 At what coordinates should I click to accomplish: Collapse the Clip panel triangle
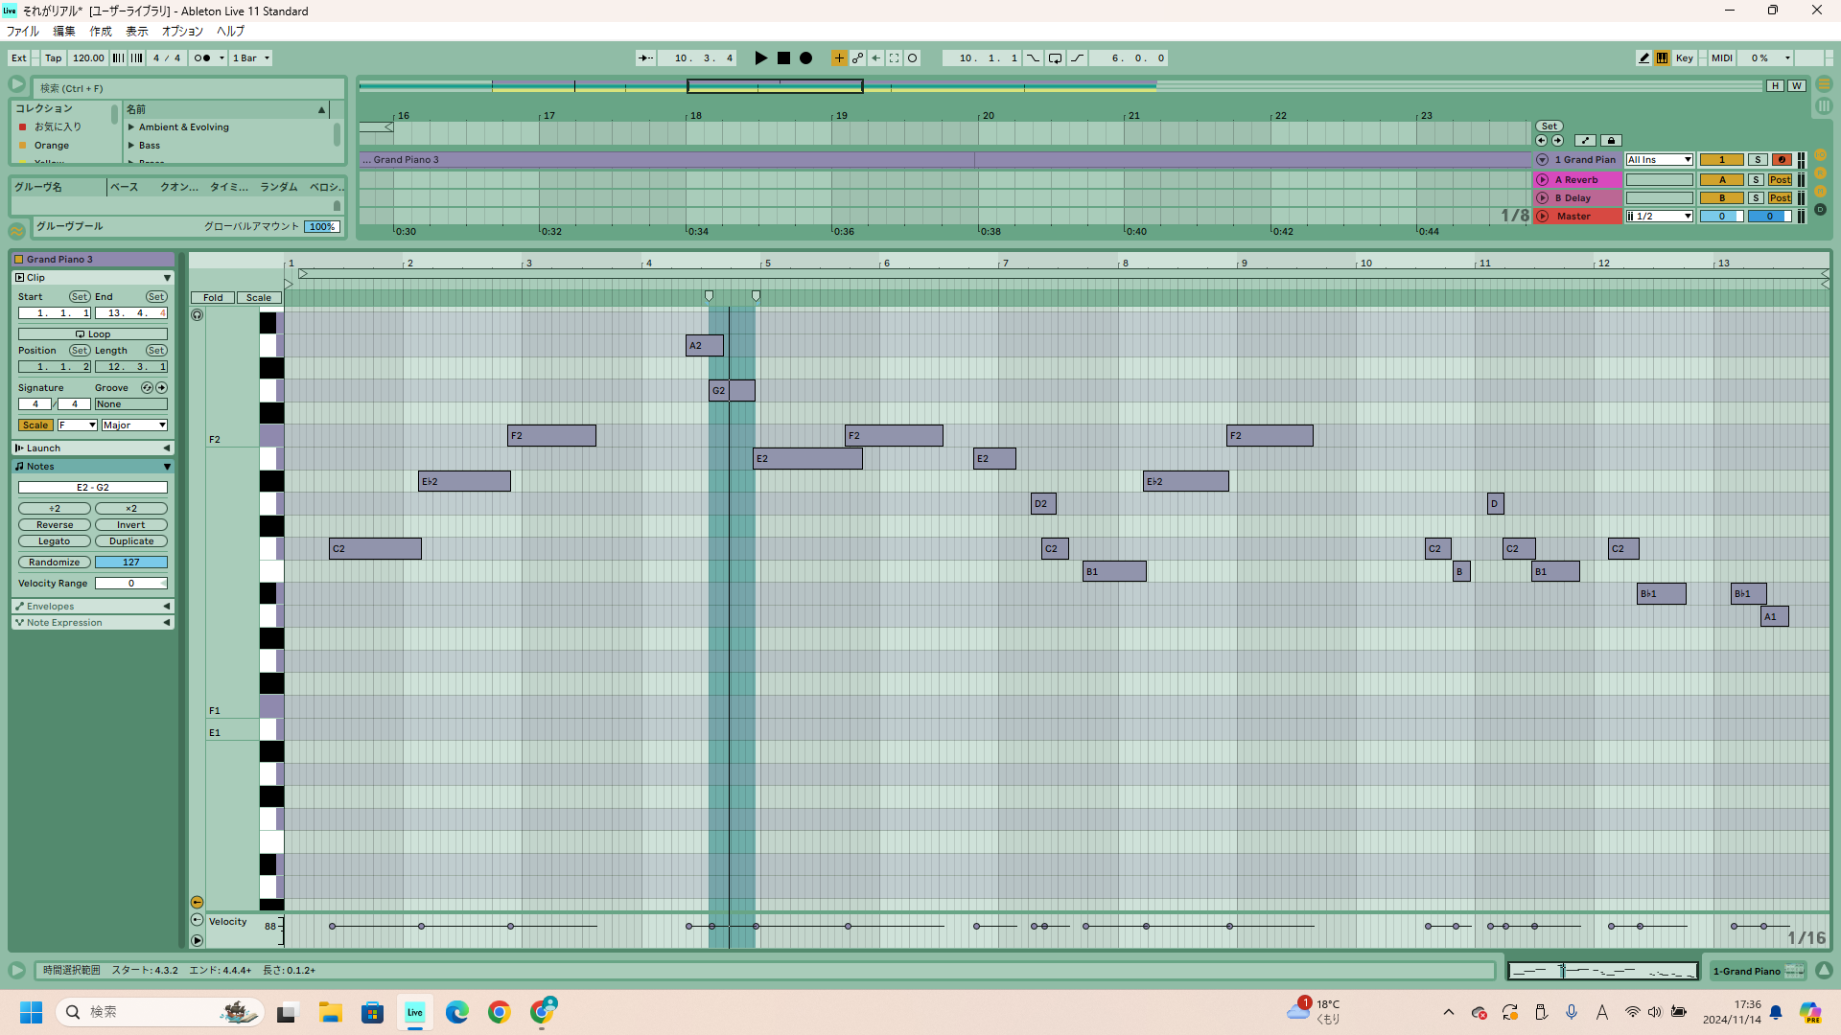(x=167, y=278)
